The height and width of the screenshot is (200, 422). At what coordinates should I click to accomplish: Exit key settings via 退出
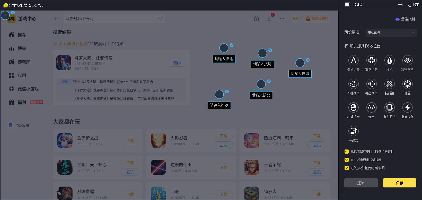[x=414, y=5]
